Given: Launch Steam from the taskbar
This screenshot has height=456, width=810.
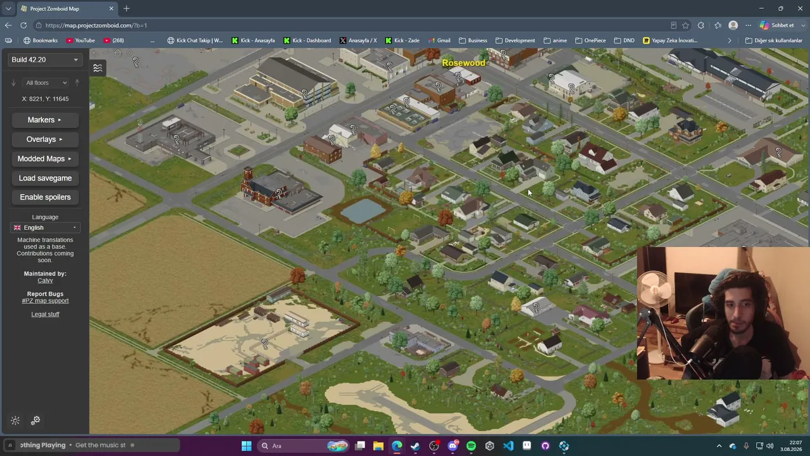Looking at the screenshot, I should [x=415, y=446].
